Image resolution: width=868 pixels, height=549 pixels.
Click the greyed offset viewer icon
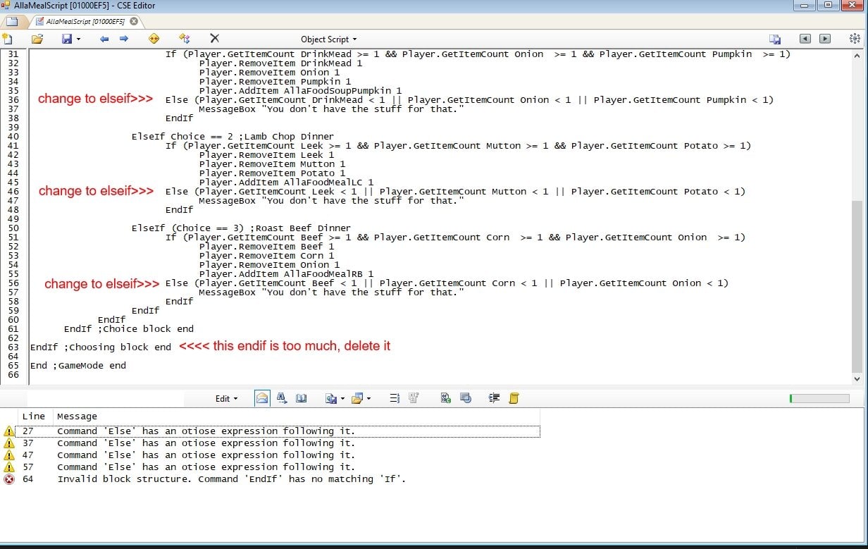[x=414, y=398]
